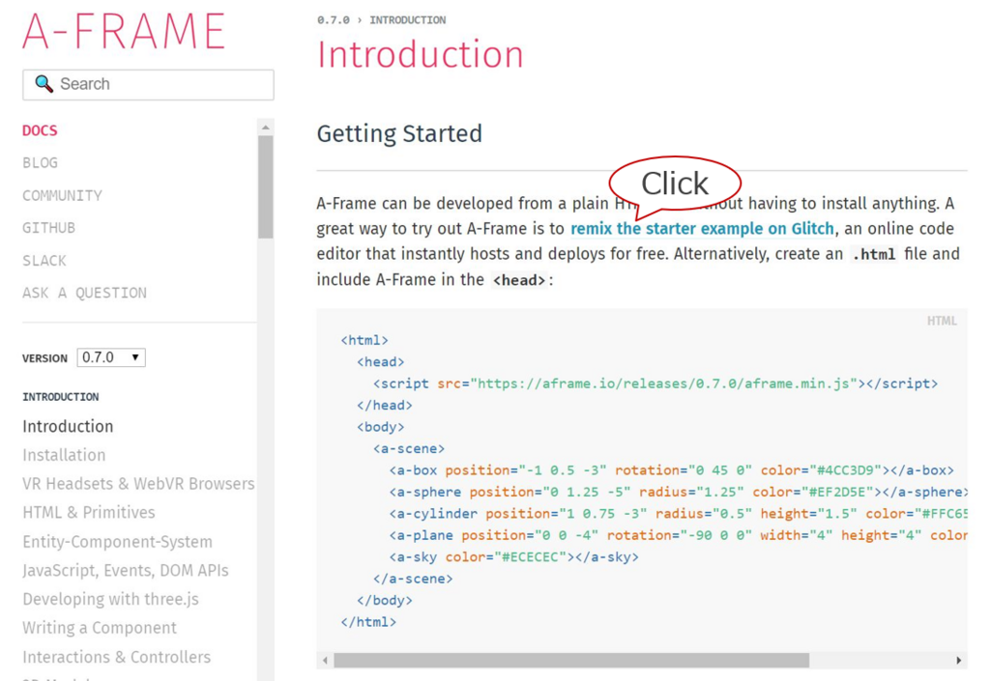This screenshot has height=681, width=990.
Task: Click the 0.7.0 breadcrumb
Action: 333,20
